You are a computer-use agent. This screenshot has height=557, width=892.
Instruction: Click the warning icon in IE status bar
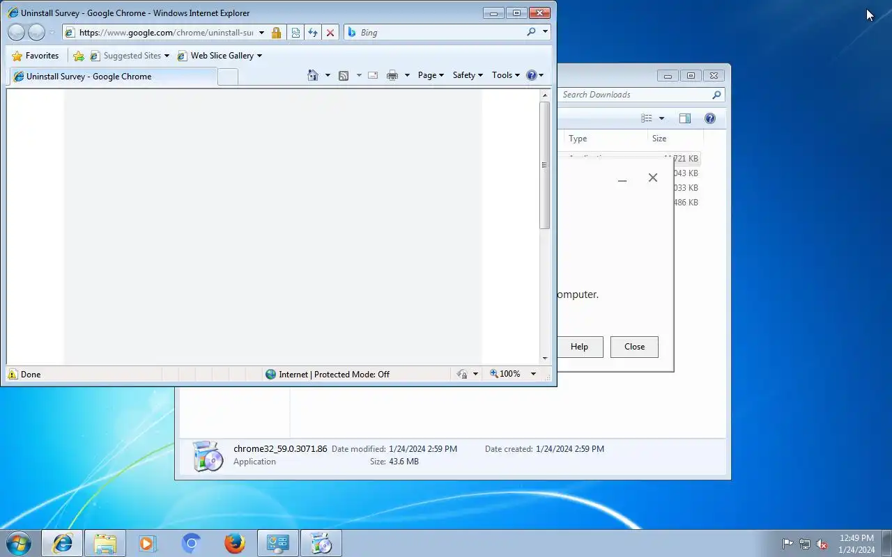tap(13, 374)
